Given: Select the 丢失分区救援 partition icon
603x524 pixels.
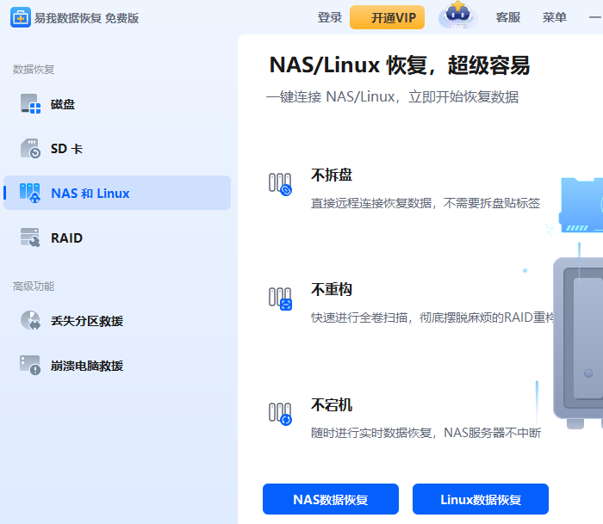Looking at the screenshot, I should [30, 320].
